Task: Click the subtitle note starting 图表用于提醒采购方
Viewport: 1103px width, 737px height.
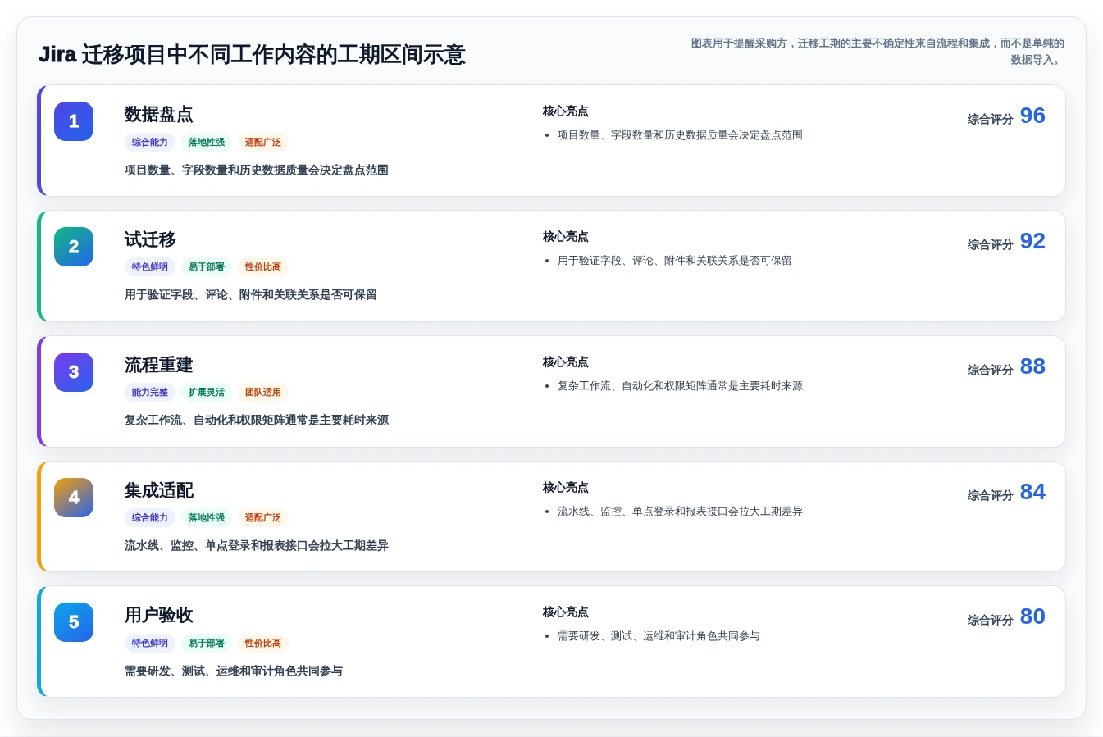Action: 877,52
